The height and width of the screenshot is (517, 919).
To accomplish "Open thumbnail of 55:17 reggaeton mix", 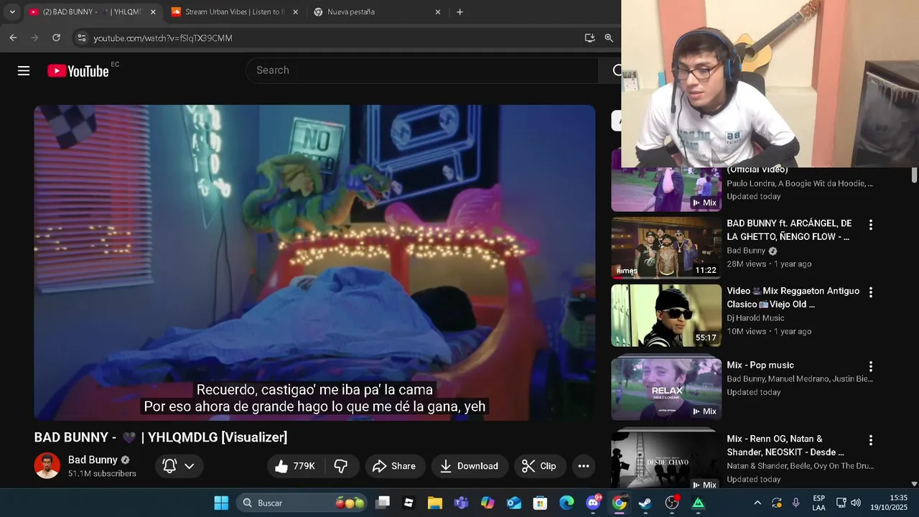I will [x=666, y=315].
